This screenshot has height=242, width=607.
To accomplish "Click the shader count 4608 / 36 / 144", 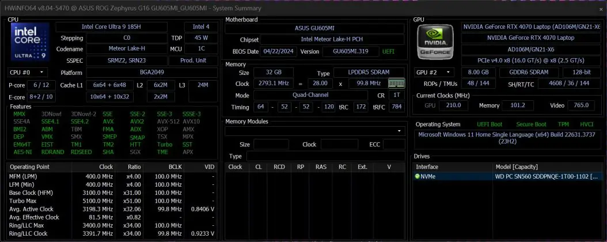I will 568,84.
